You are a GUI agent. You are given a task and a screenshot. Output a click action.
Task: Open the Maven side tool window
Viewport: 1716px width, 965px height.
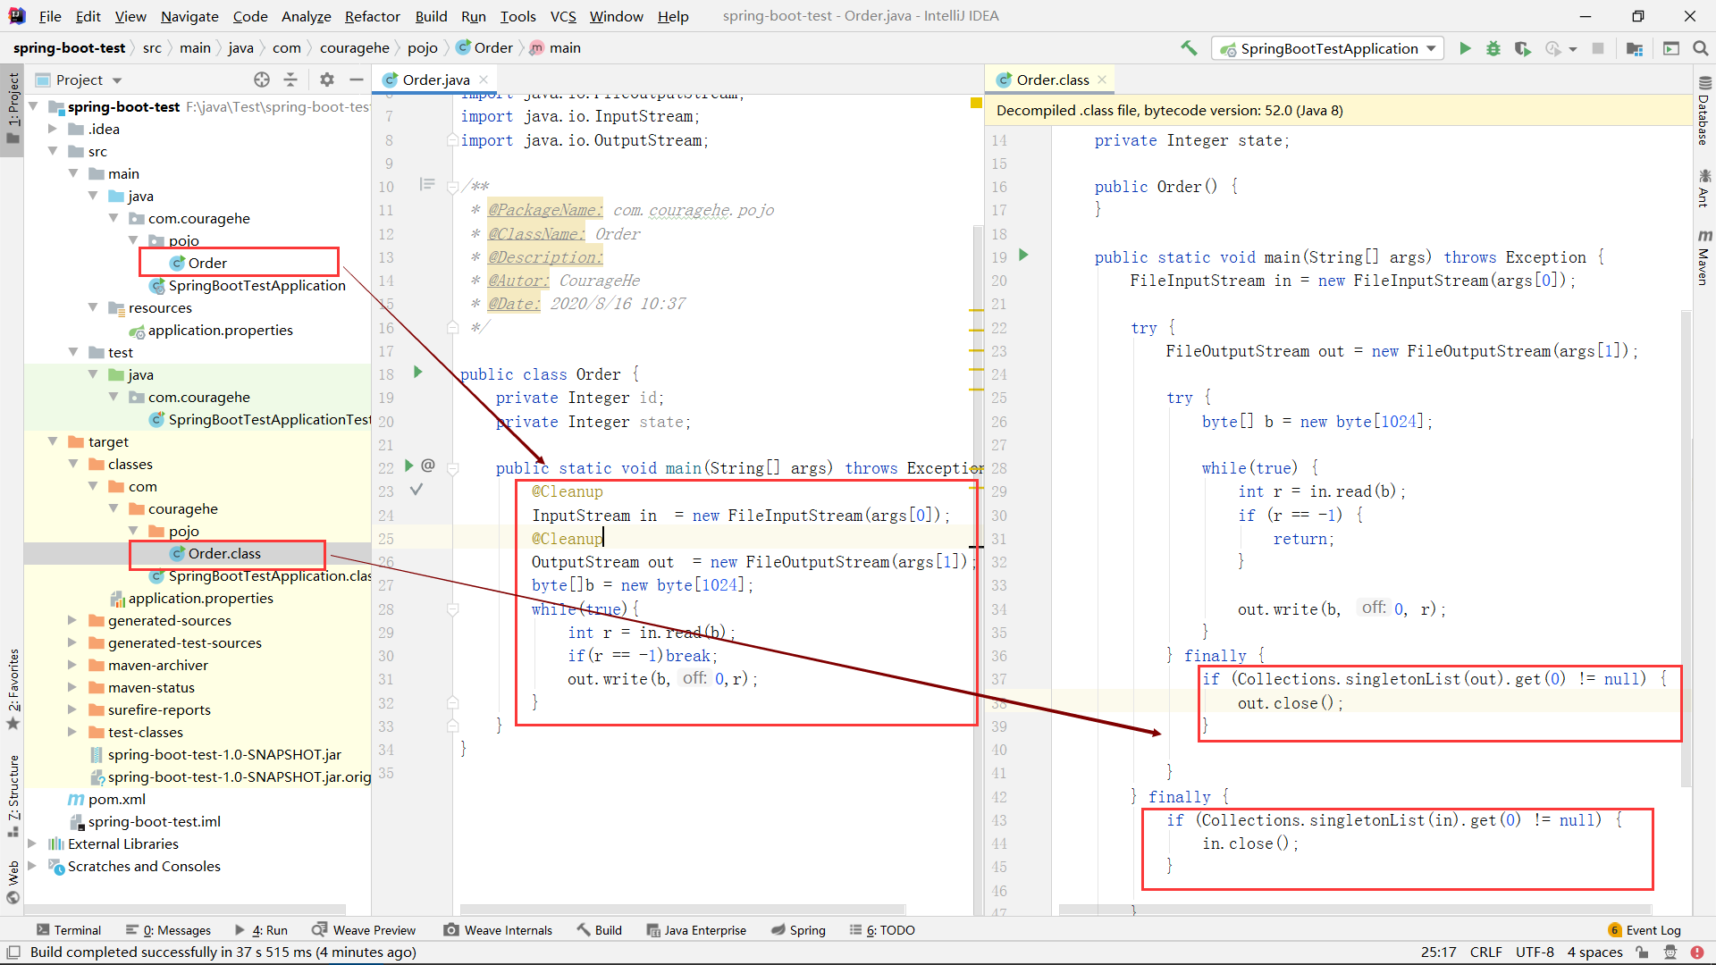pyautogui.click(x=1704, y=257)
